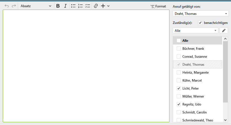Screen dimensions: 231x125
Task: Check the box for Büchner, Frank
Action: point(179,49)
